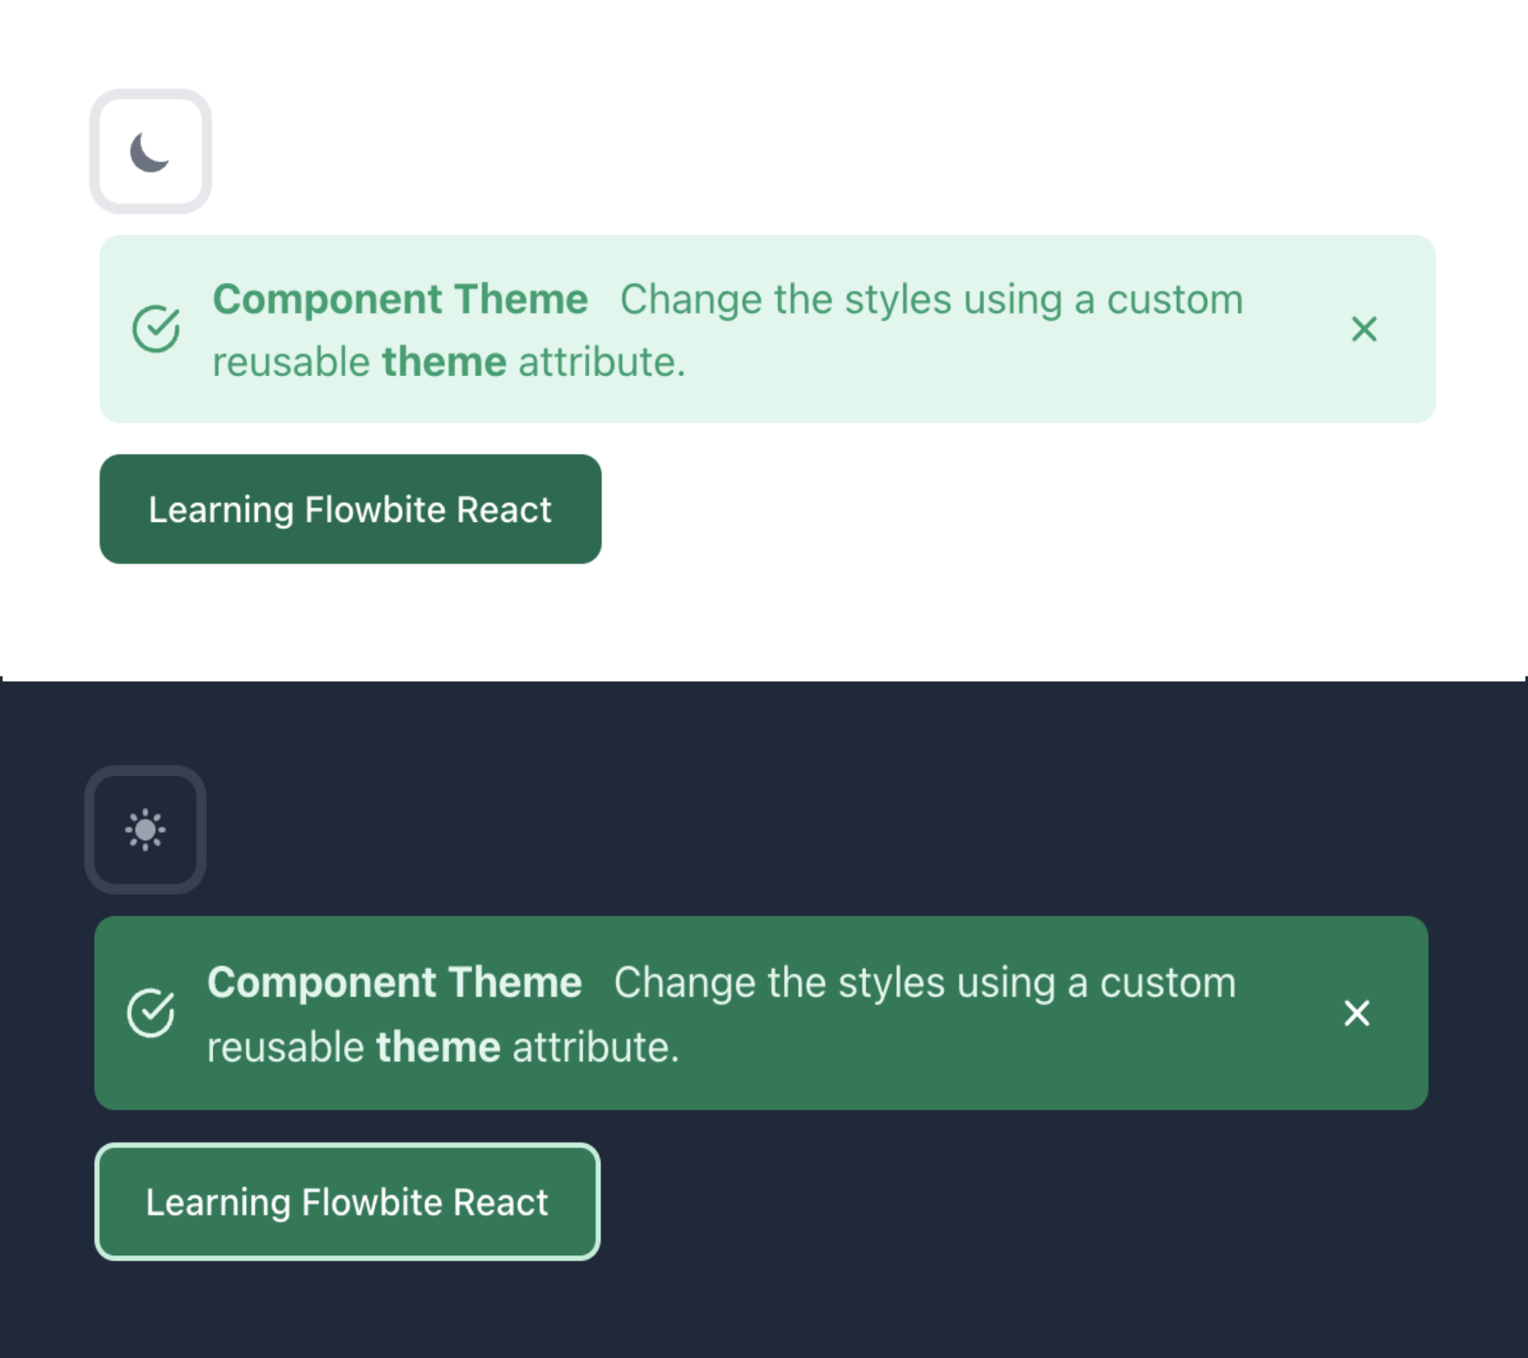Dismiss the light green alert with X
This screenshot has width=1528, height=1358.
pos(1363,329)
